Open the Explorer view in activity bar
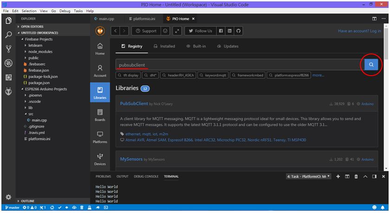390x213 pixels. tap(8, 20)
